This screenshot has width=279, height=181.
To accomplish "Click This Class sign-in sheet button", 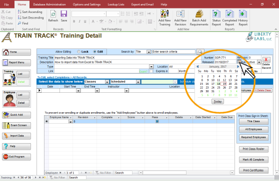I will point(253,121).
